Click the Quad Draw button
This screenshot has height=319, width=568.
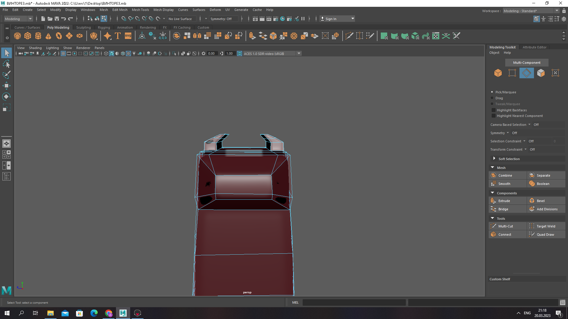pyautogui.click(x=546, y=235)
